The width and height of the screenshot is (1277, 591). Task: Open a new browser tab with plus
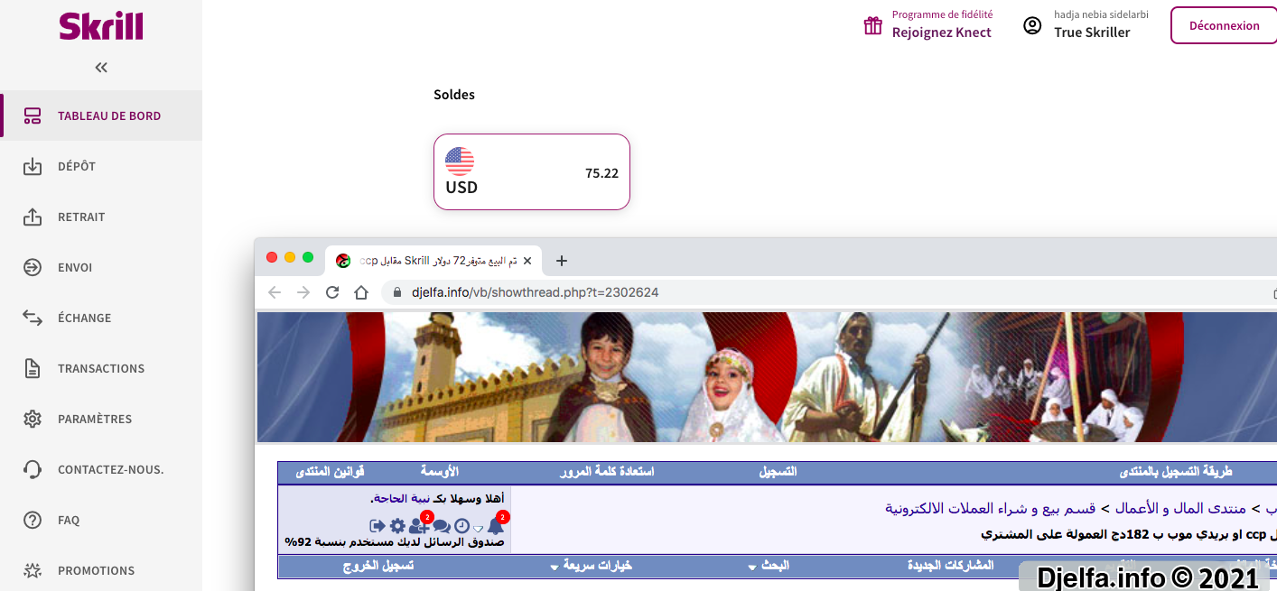tap(561, 261)
